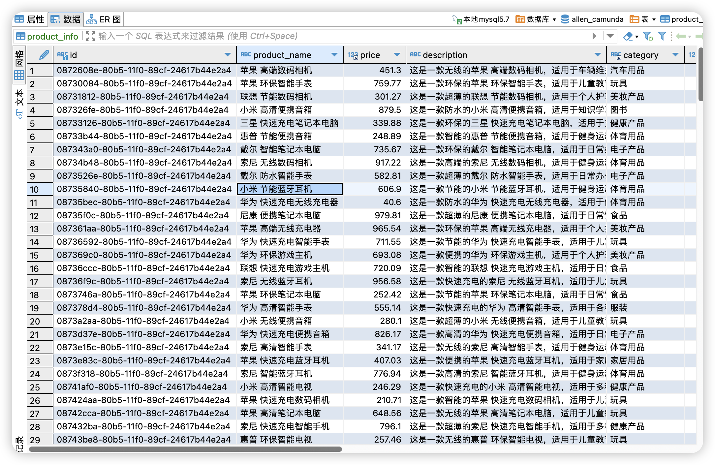Open the id column filter dropdown

tap(228, 55)
